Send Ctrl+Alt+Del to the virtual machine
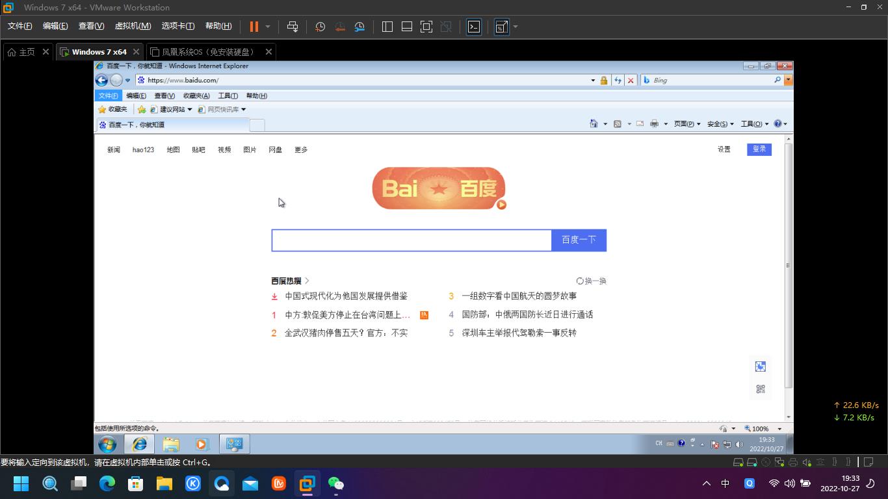Image resolution: width=888 pixels, height=499 pixels. pyautogui.click(x=293, y=27)
